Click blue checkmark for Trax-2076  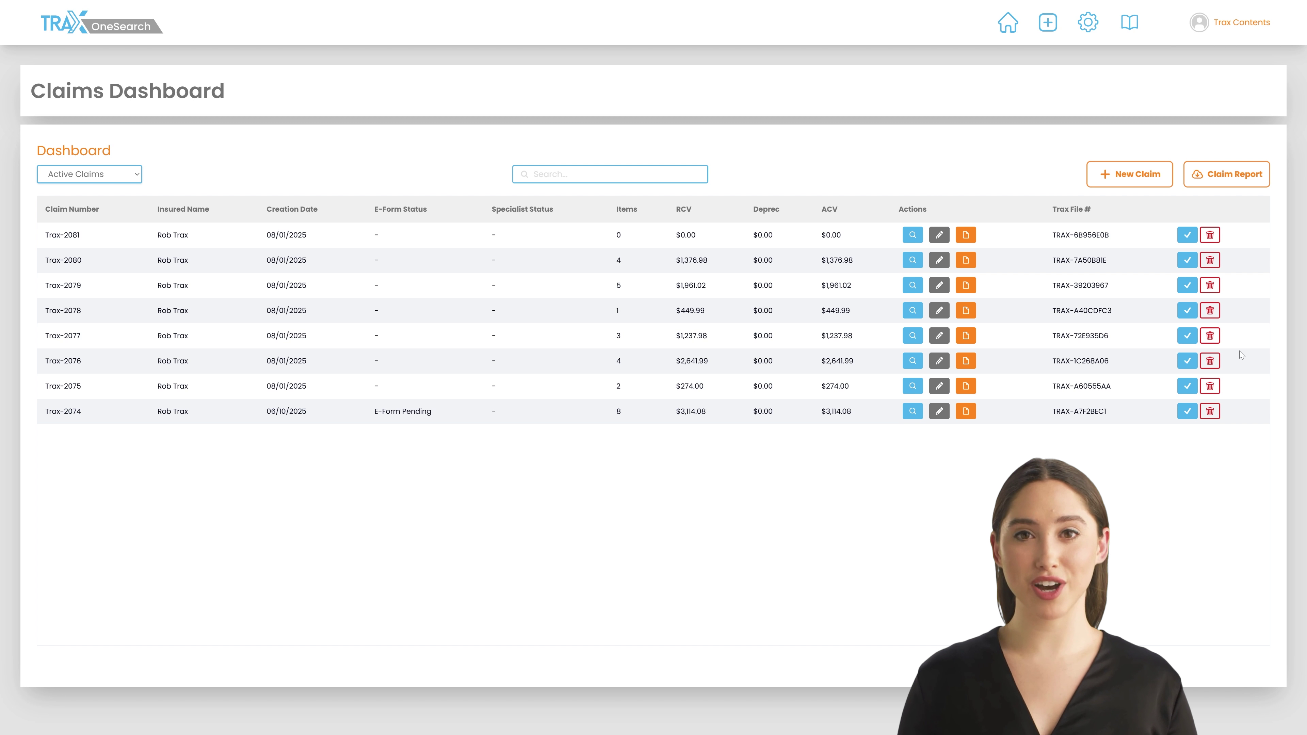(x=1187, y=361)
